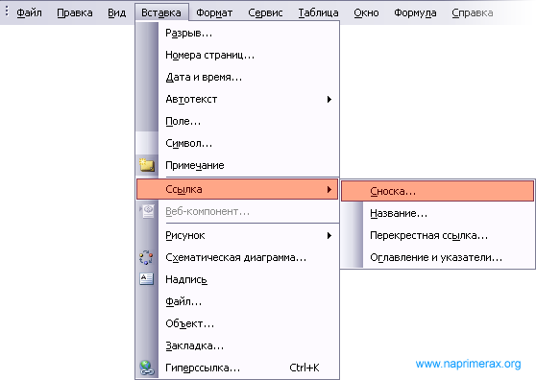The width and height of the screenshot is (536, 380).
Task: Select Оглавление и указатели… entry
Action: (x=438, y=257)
